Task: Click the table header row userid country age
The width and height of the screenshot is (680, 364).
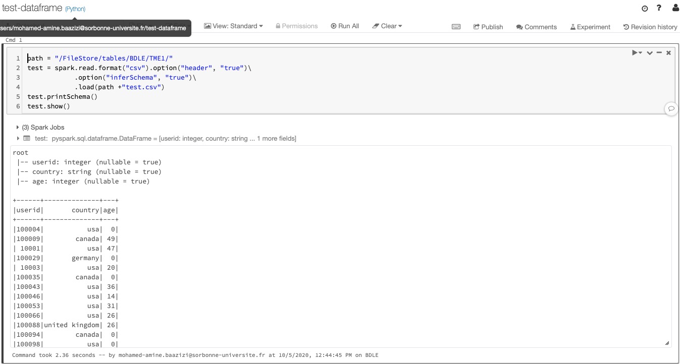Action: (x=66, y=210)
